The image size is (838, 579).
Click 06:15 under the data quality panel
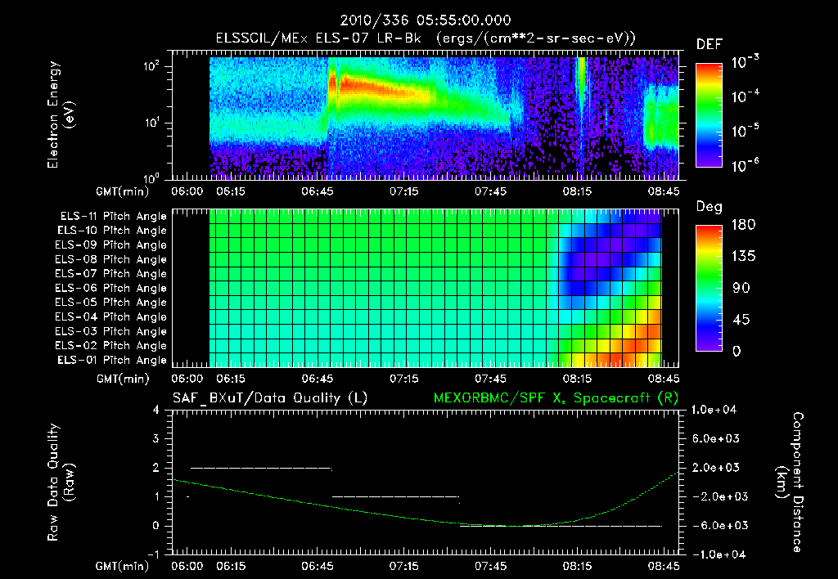click(231, 566)
